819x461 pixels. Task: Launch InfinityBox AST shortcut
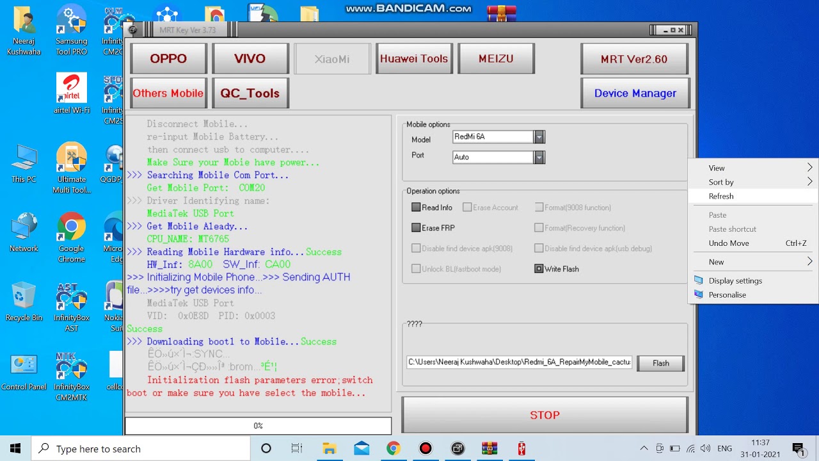71,307
